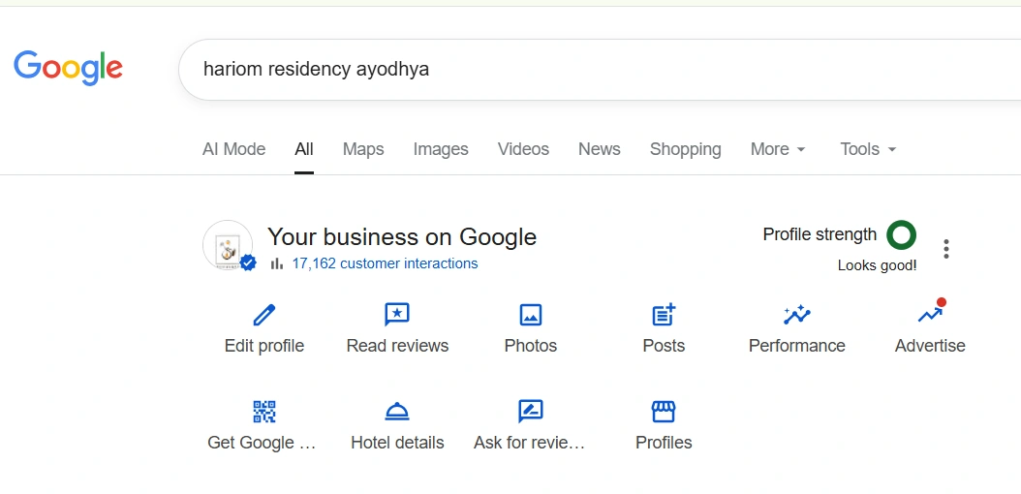Switch to the Images tab

tap(441, 149)
